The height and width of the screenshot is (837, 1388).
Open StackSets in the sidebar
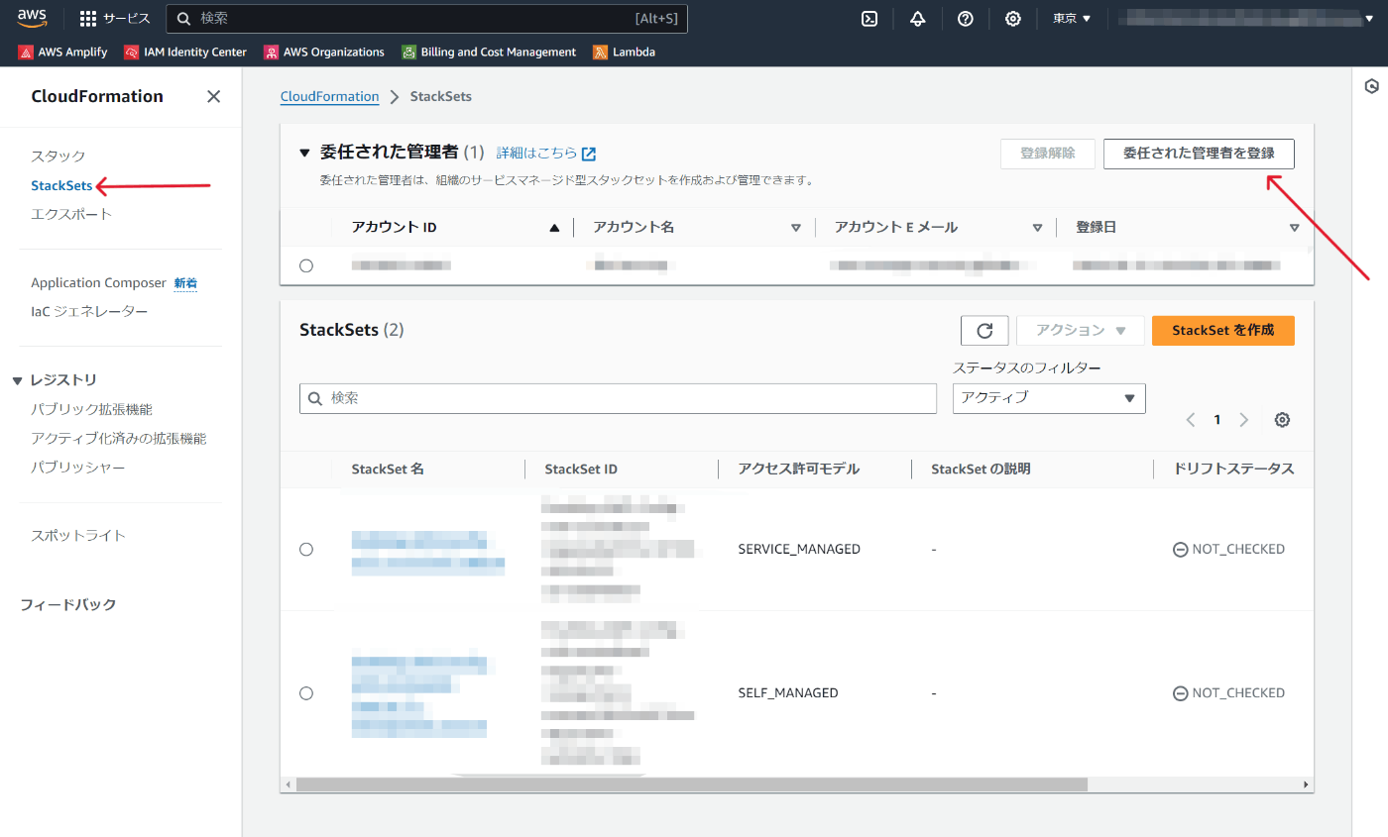click(61, 185)
